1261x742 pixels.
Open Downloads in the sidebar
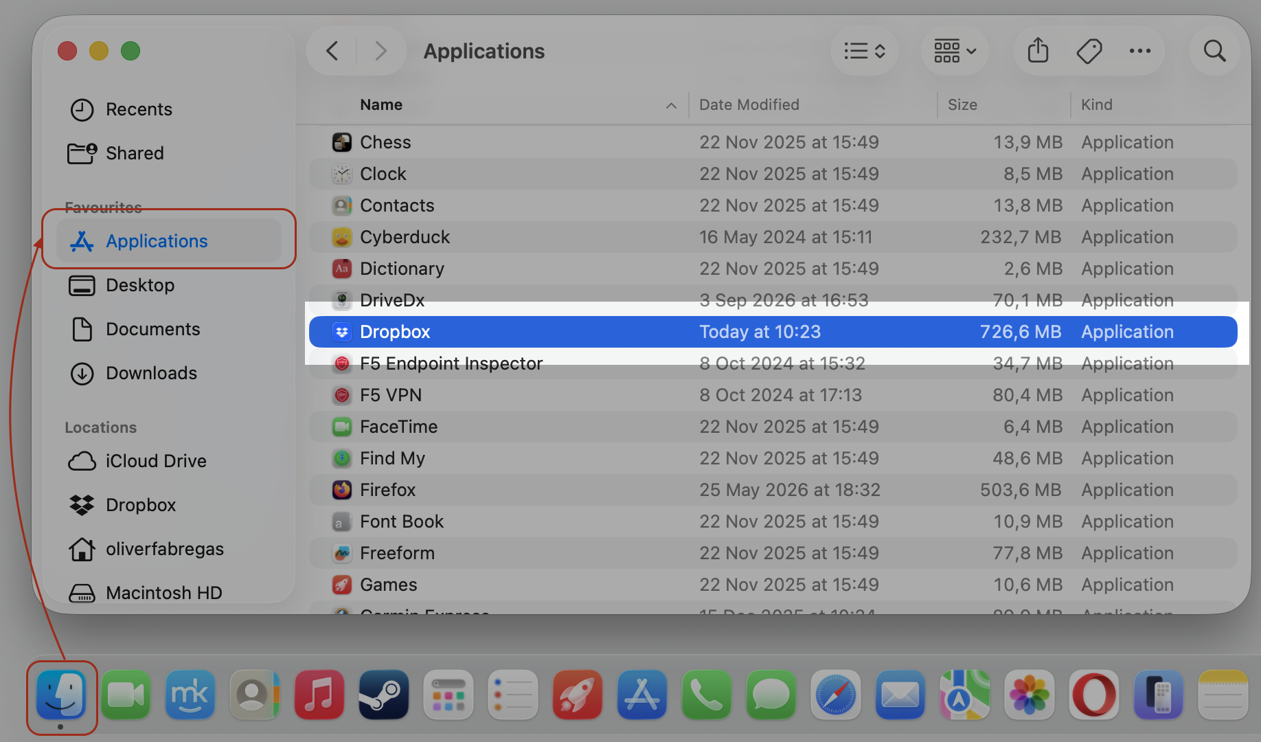click(168, 373)
